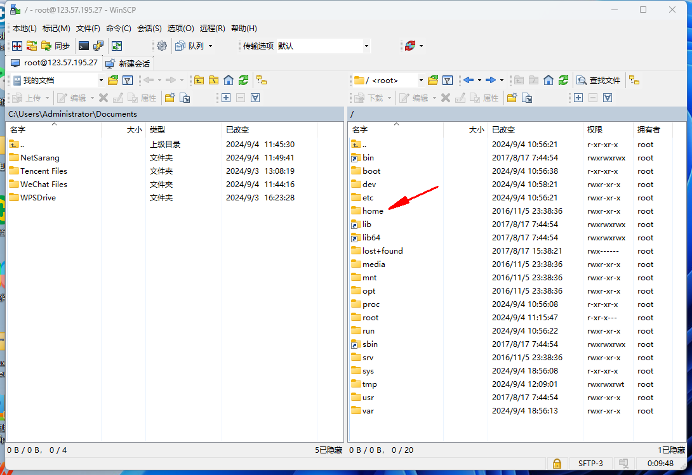Viewport: 692px width, 475px height.
Task: Open the 远程(R) menu
Action: click(212, 29)
